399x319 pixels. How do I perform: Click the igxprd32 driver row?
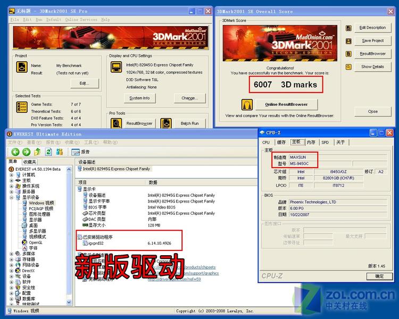(127, 244)
